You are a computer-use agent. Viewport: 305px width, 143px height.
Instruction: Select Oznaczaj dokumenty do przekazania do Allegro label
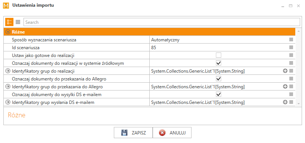pyautogui.click(x=59, y=79)
